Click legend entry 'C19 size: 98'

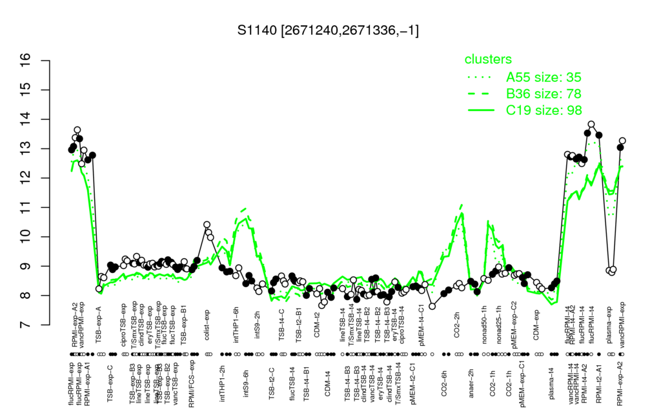(544, 110)
